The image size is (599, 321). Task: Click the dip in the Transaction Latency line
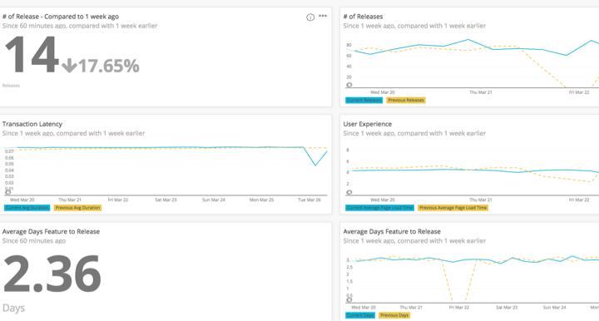(x=315, y=165)
